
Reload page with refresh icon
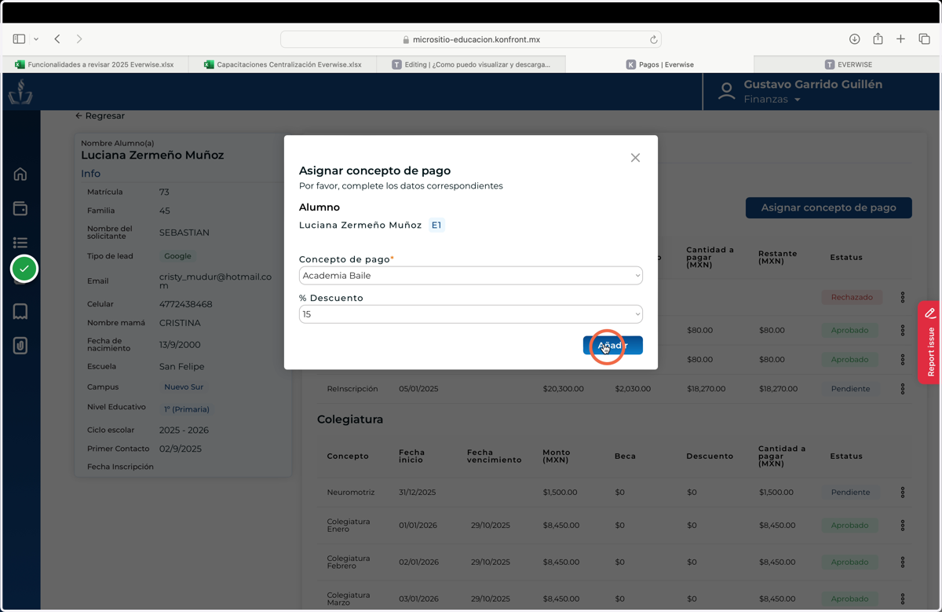pos(653,39)
